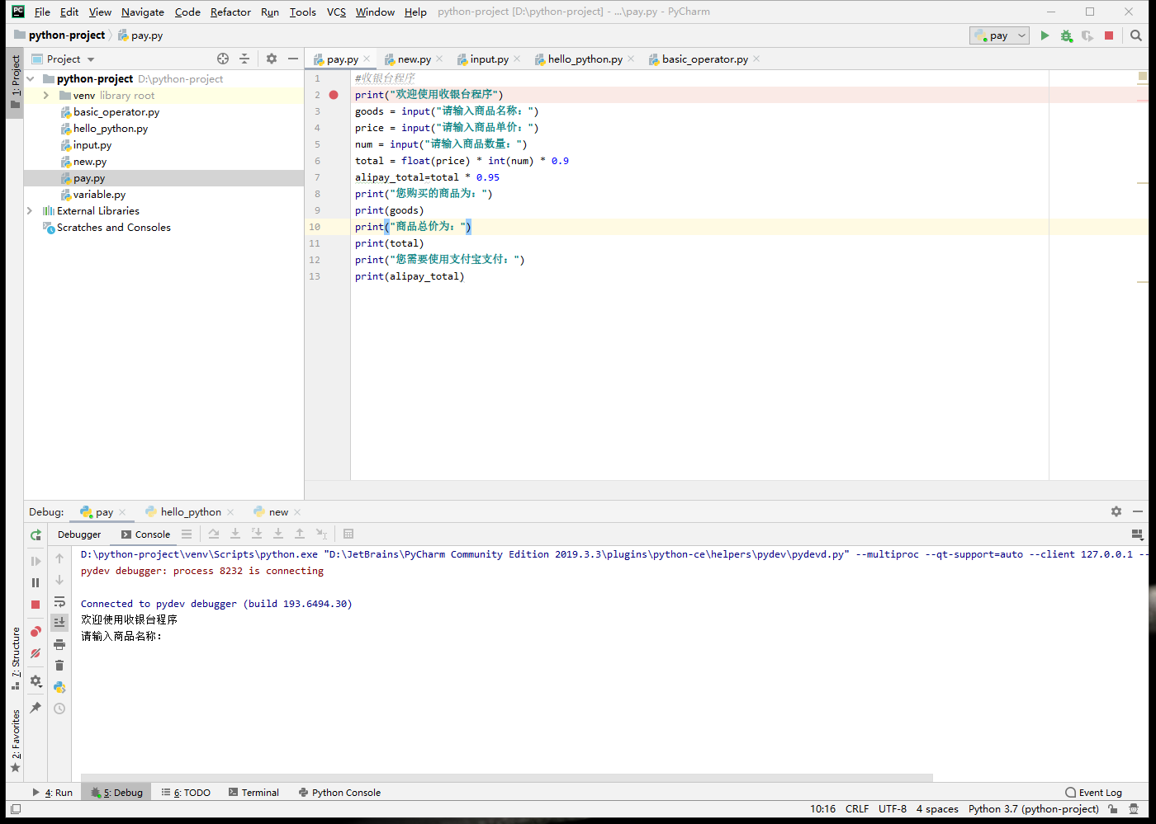
Task: Click the green Debug bug icon
Action: coord(1066,35)
